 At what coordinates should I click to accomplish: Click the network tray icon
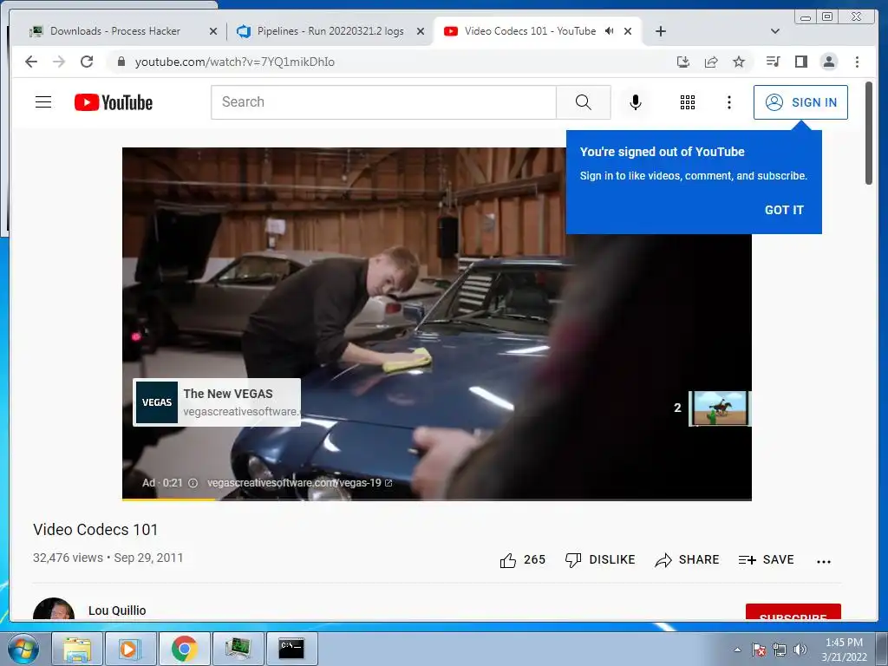pos(780,650)
